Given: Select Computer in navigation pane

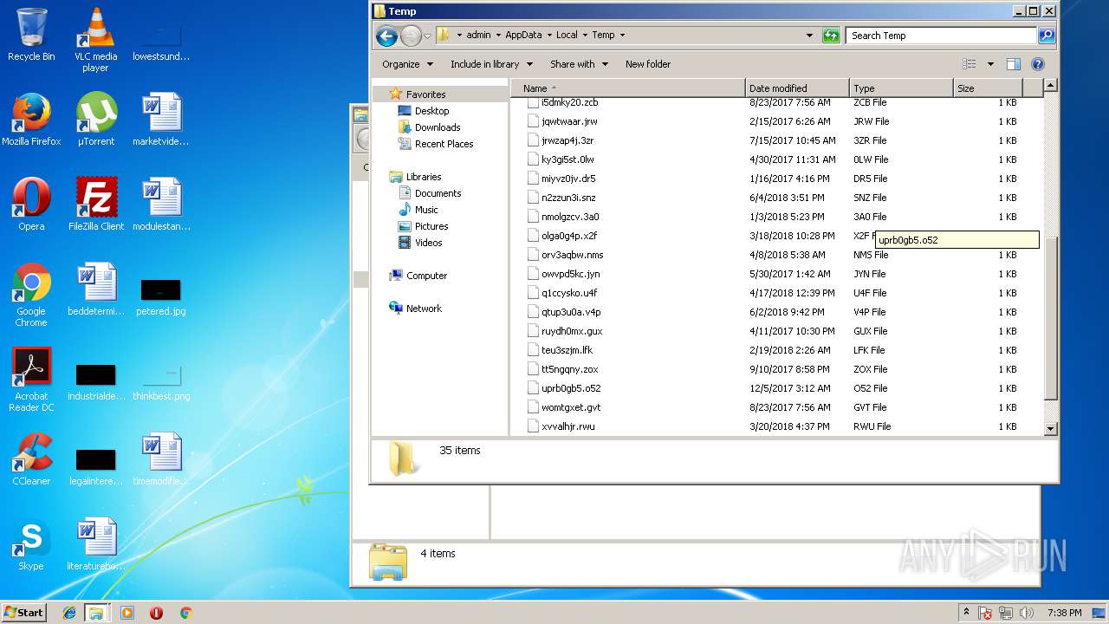Looking at the screenshot, I should pos(426,276).
